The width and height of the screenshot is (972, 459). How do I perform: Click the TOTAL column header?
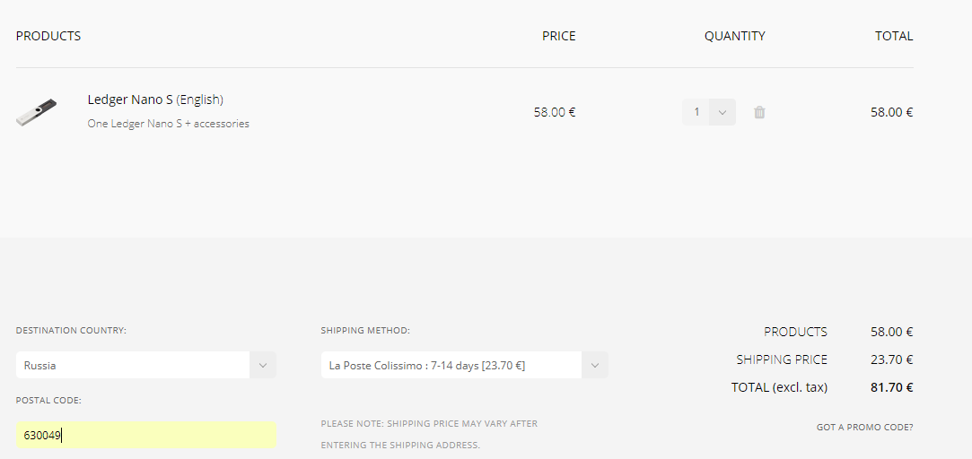(894, 36)
